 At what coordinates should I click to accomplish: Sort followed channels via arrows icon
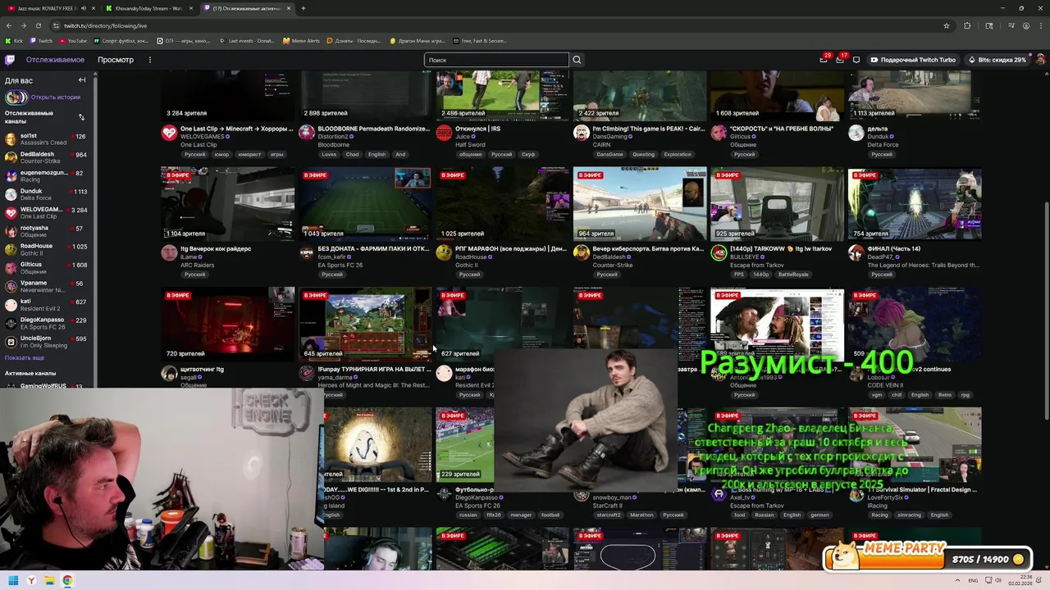(81, 117)
